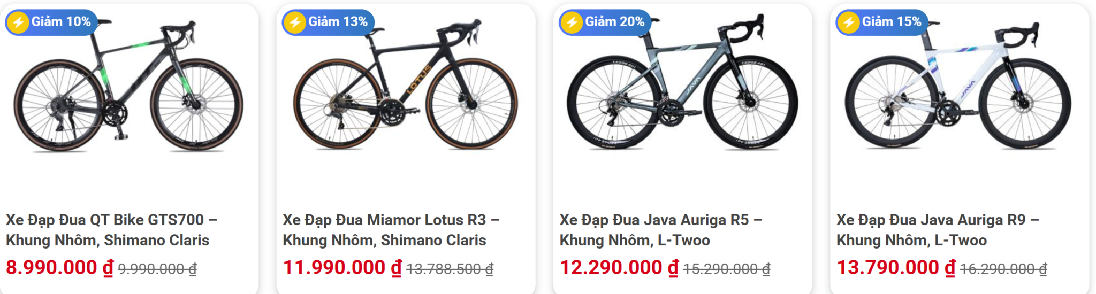This screenshot has height=294, width=1096.
Task: Click the Giảm 20% discount badge text
Action: point(615,22)
